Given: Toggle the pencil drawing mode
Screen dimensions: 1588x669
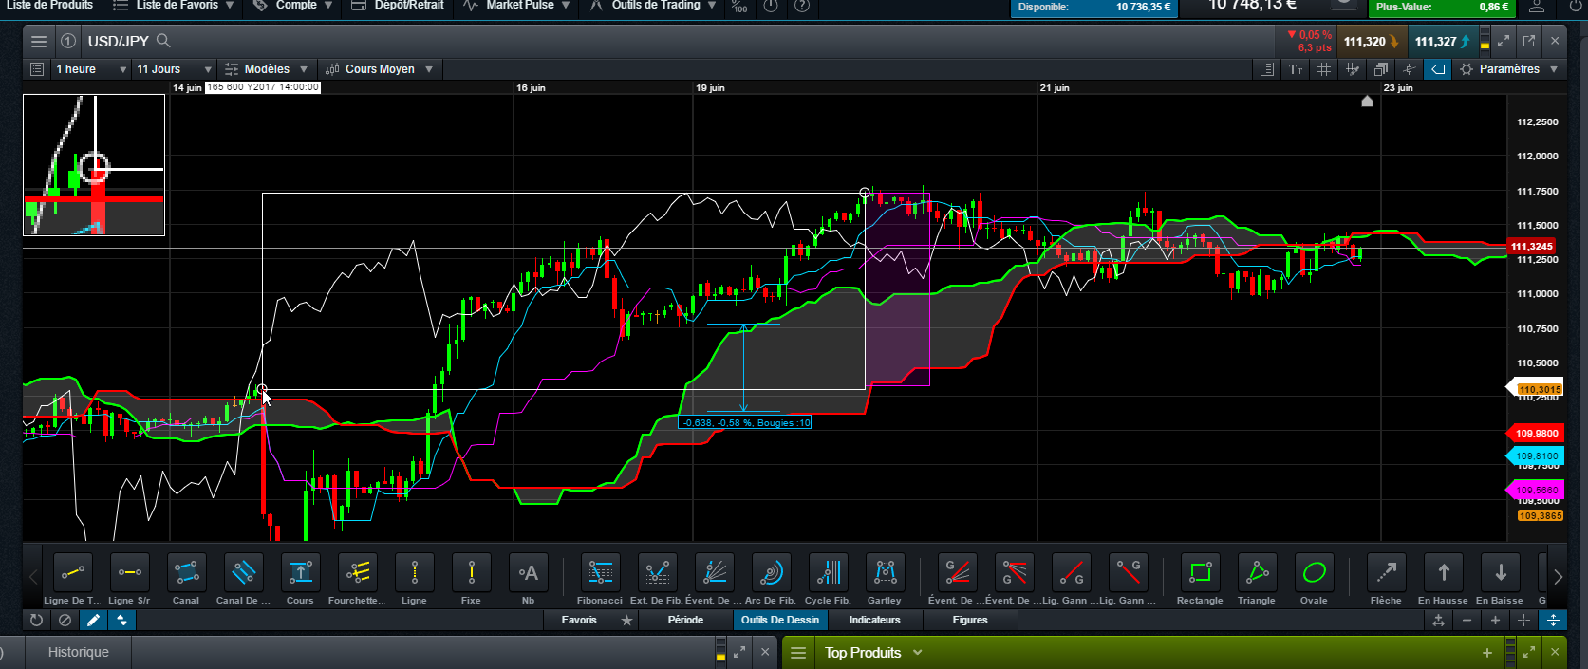Looking at the screenshot, I should 93,620.
